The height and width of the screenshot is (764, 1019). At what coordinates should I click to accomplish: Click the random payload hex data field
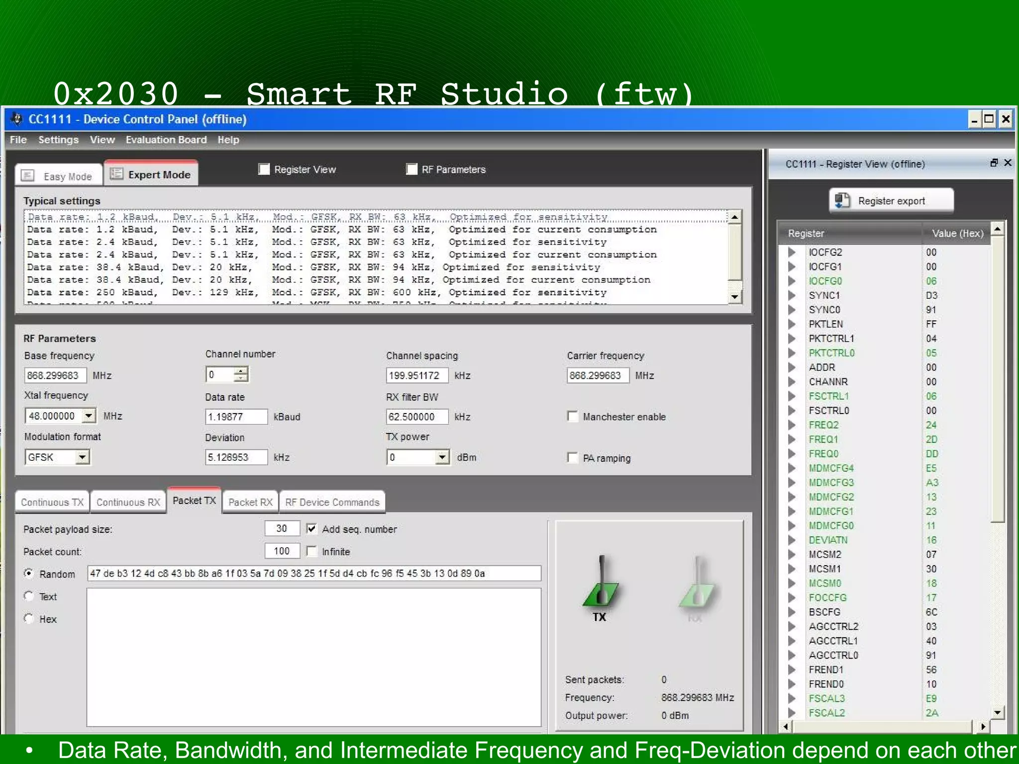314,573
